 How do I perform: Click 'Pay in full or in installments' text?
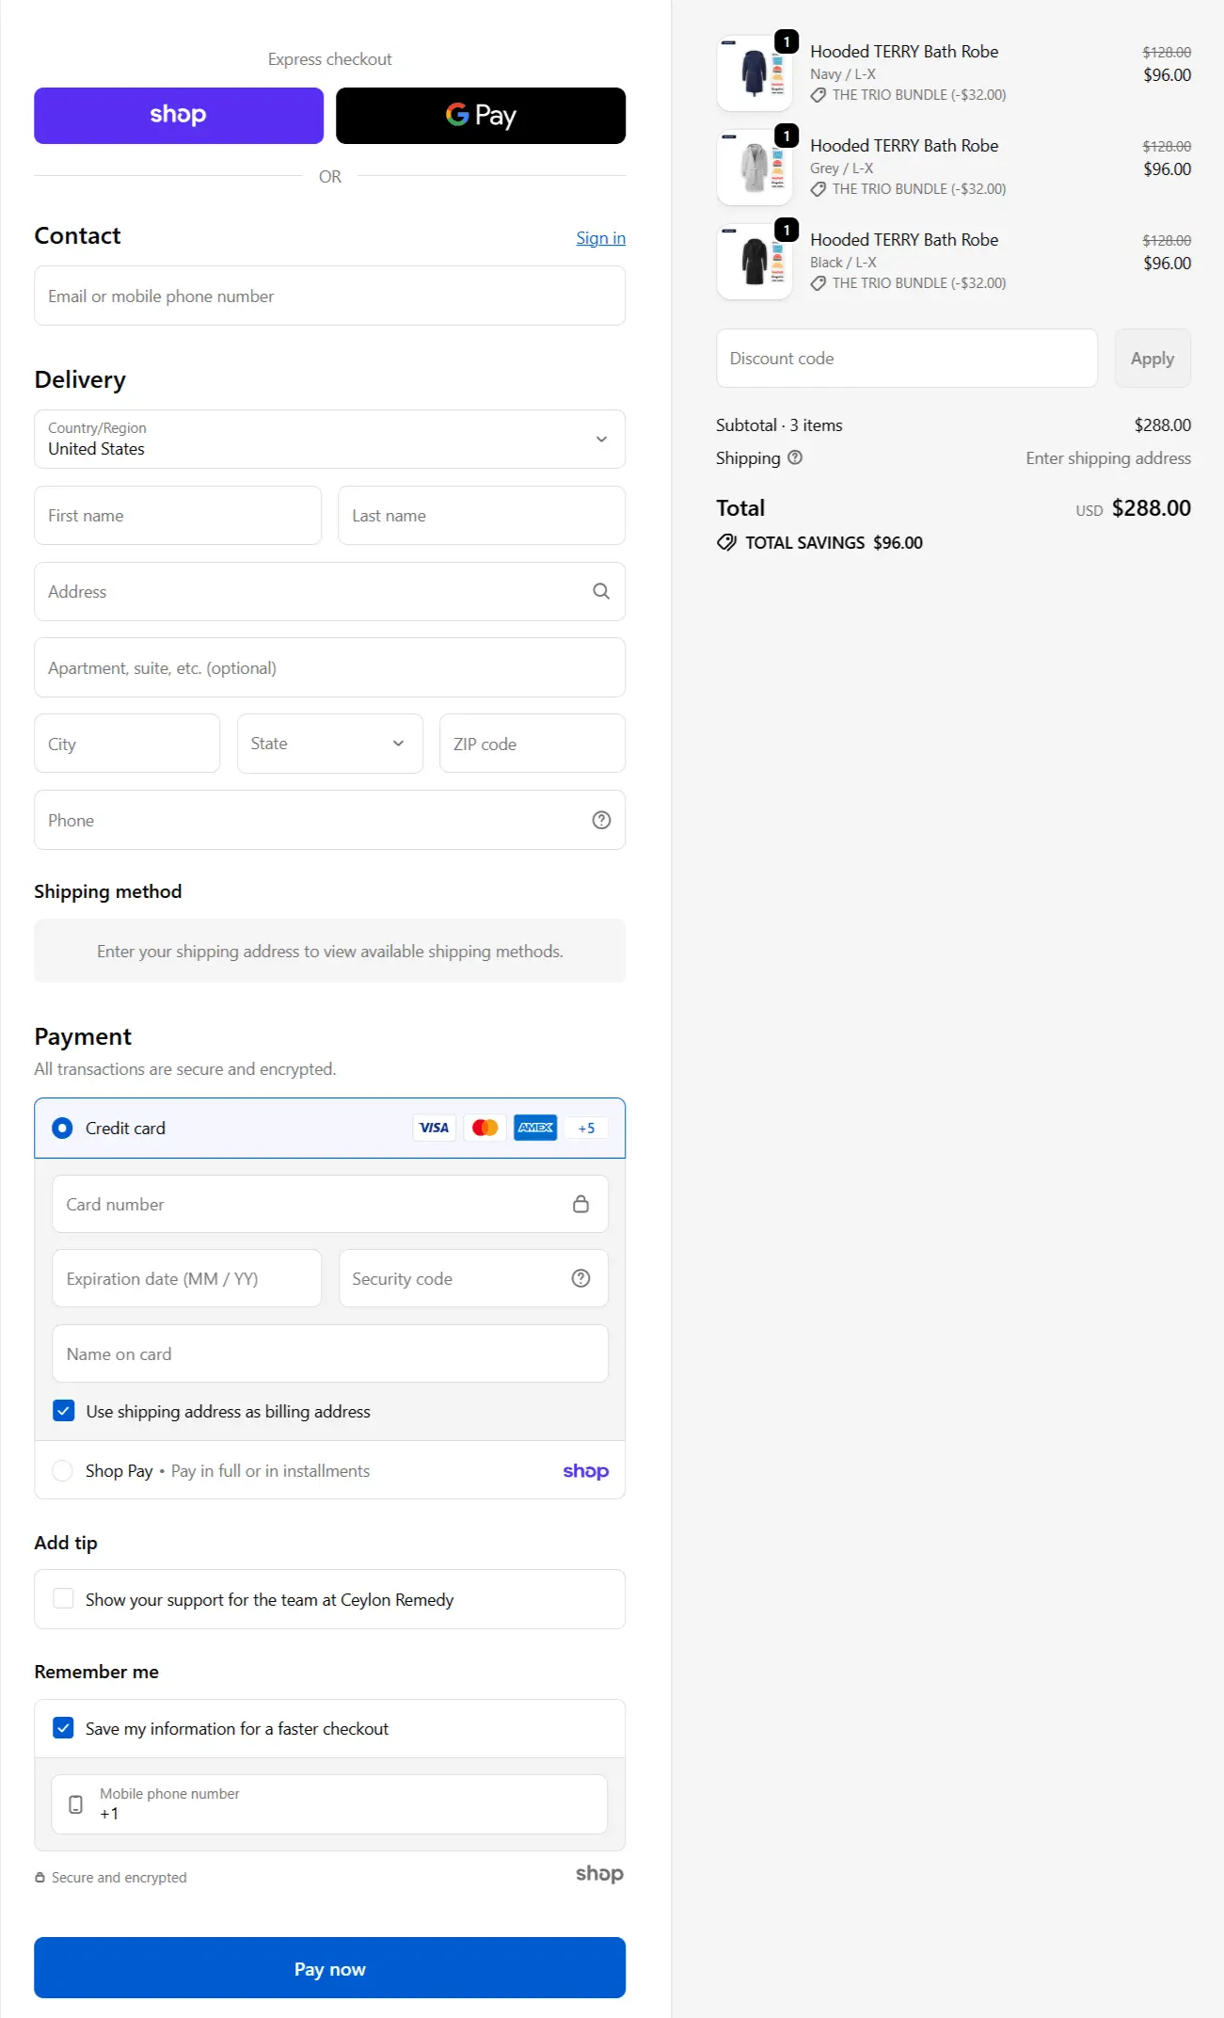270,1471
